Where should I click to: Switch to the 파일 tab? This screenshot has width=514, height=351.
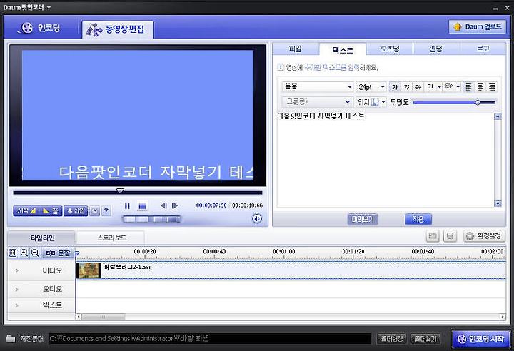(x=296, y=49)
